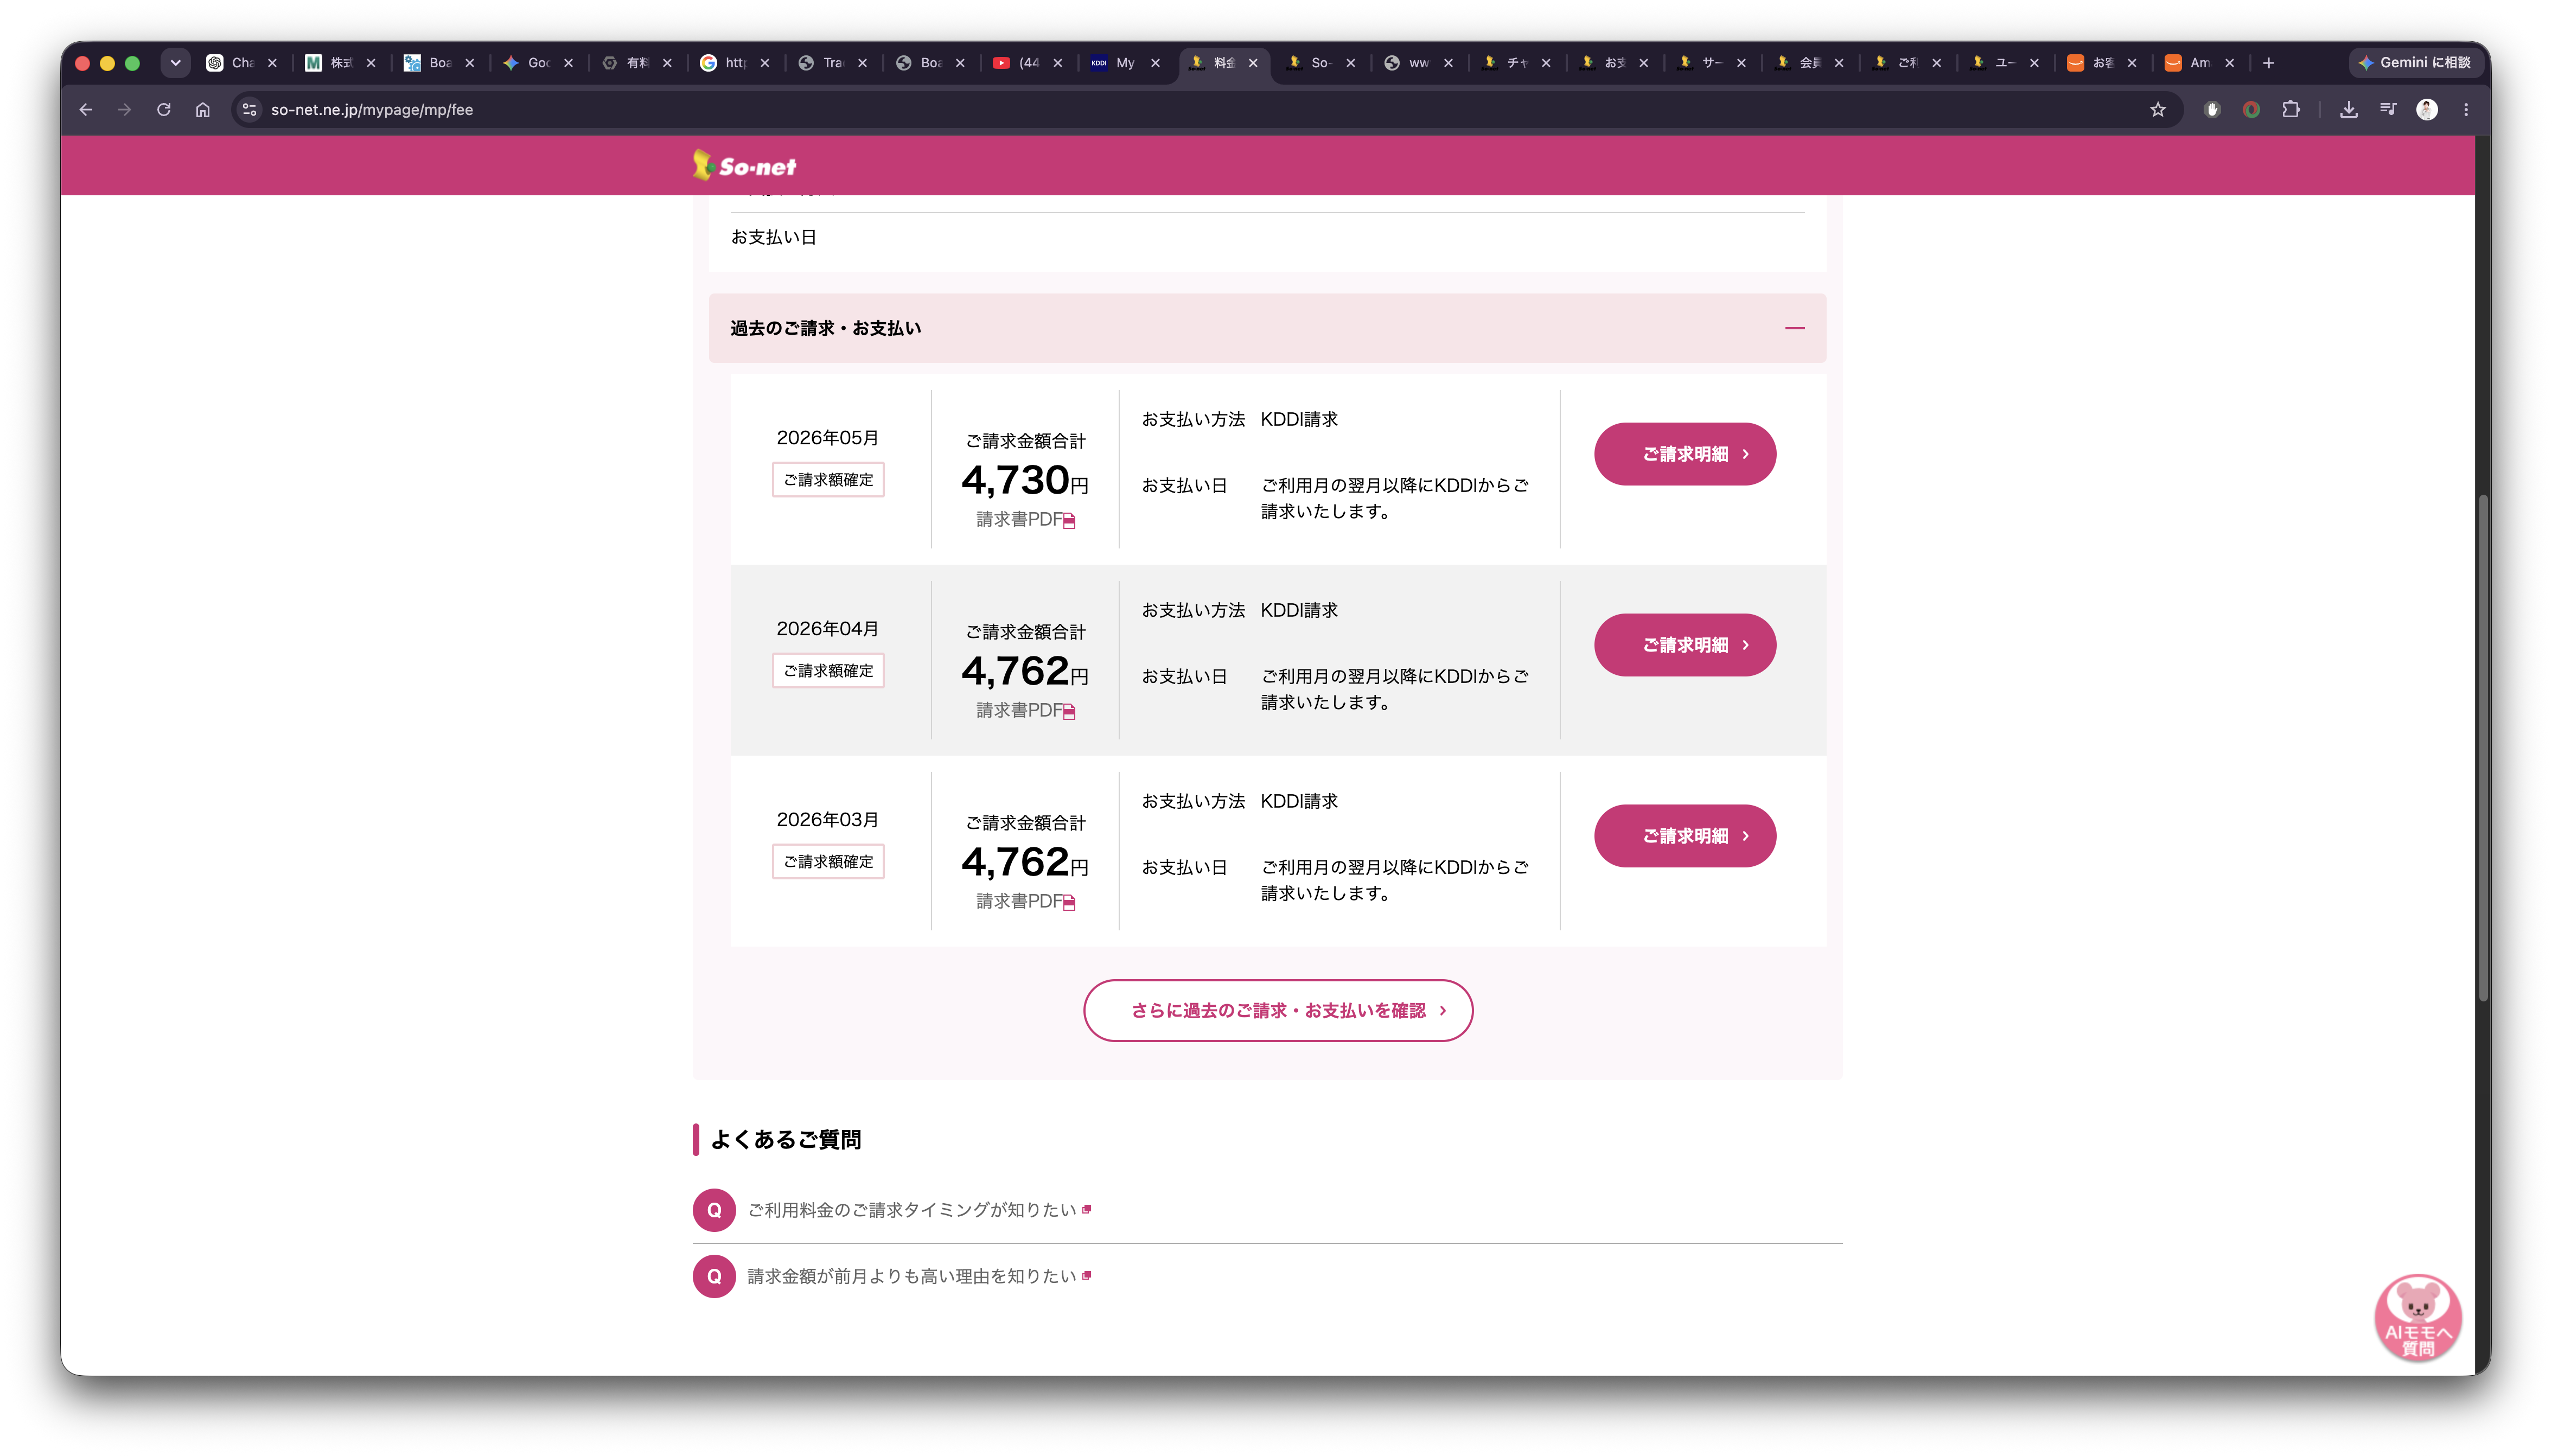The image size is (2552, 1456).
Task: Click the page vertical scrollbar thumb
Action: 2483,747
